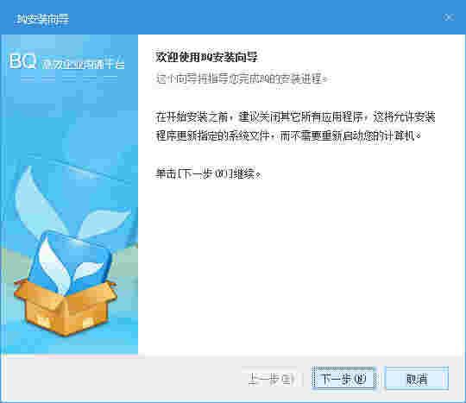Click the Next (下一步) button
Viewport: 466px width, 403px height.
click(343, 378)
